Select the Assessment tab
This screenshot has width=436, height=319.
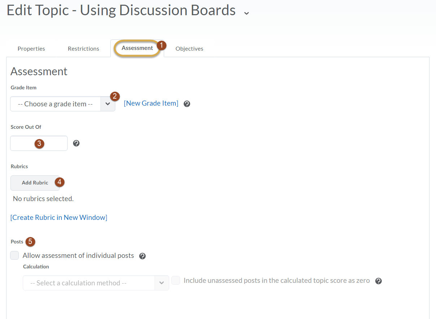coord(137,48)
